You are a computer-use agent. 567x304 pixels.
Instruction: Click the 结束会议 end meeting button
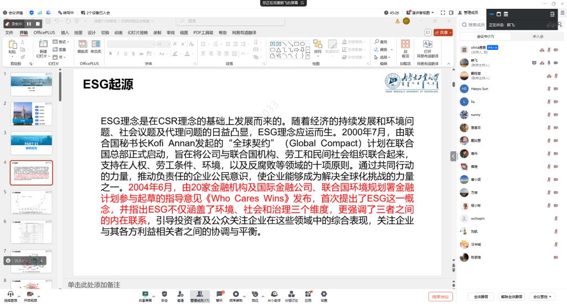(441, 297)
